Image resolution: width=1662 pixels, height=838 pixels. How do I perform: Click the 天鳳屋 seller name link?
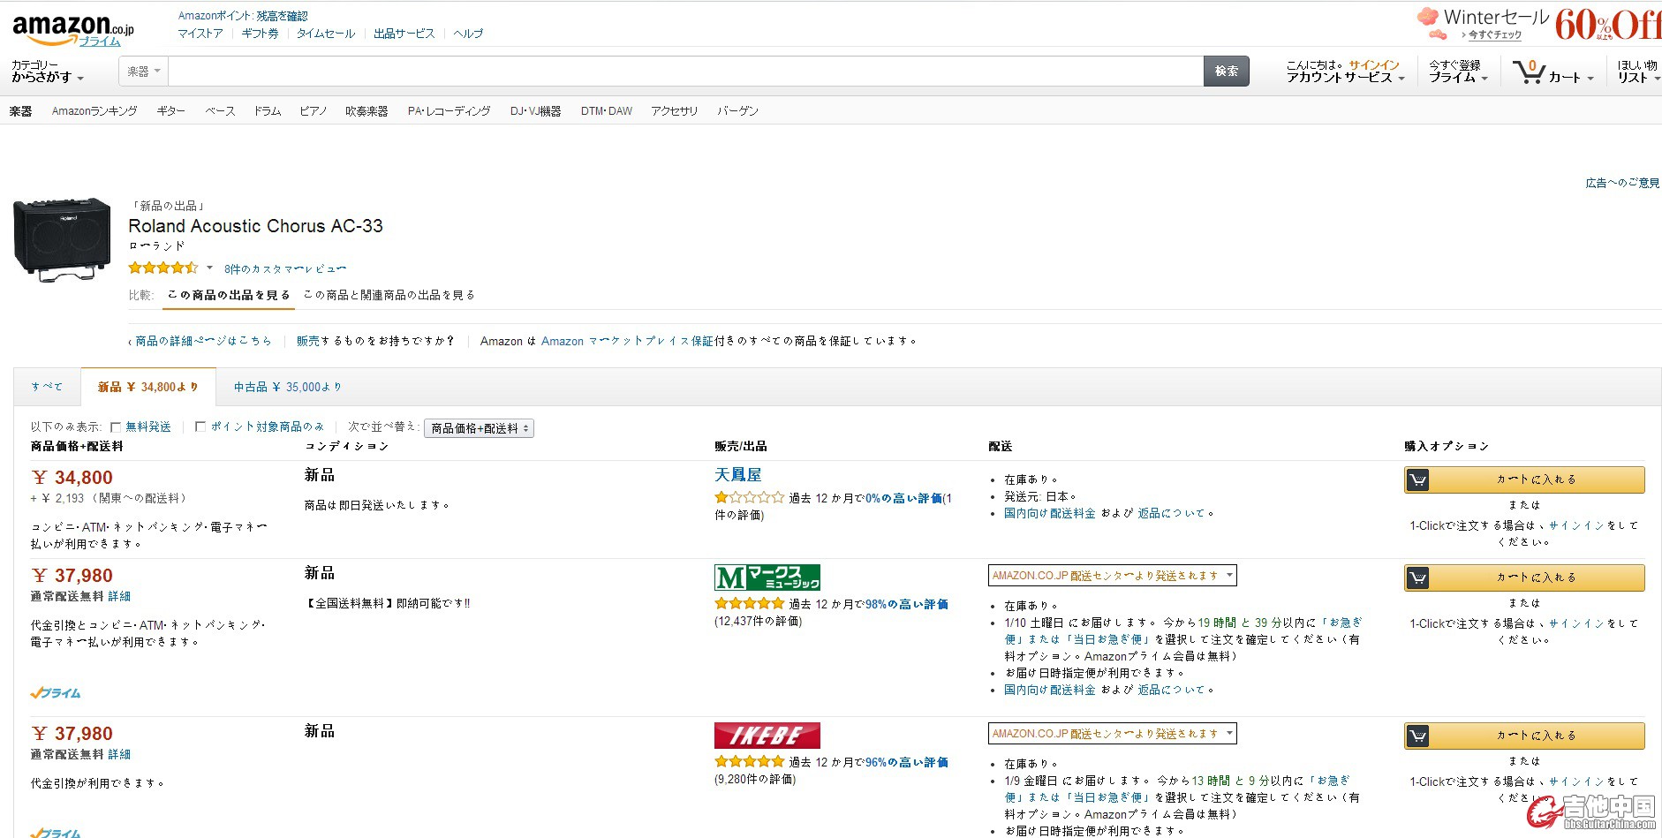point(737,475)
